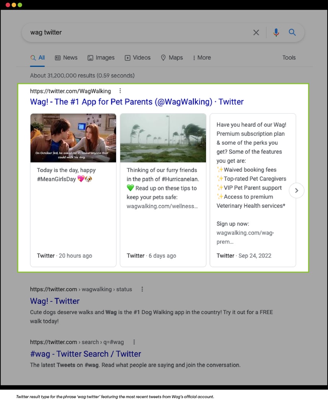Expand additional result options under Tools
328x408 pixels.
point(289,58)
